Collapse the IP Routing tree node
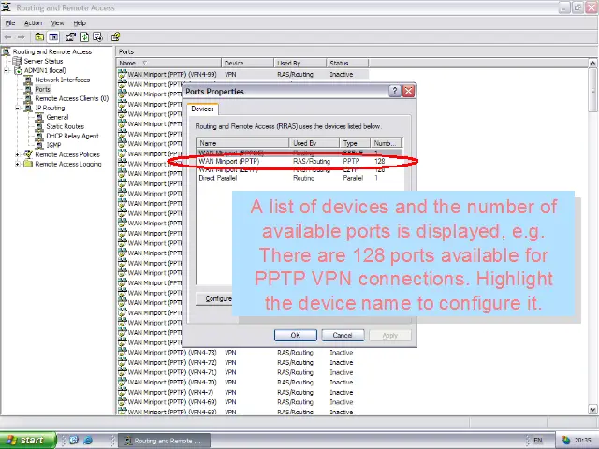The height and width of the screenshot is (449, 599). point(17,109)
